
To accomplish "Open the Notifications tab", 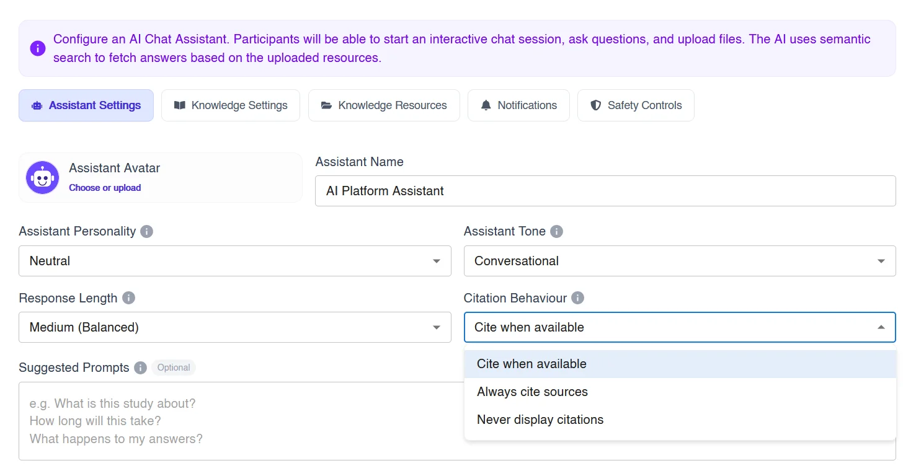I will [518, 105].
